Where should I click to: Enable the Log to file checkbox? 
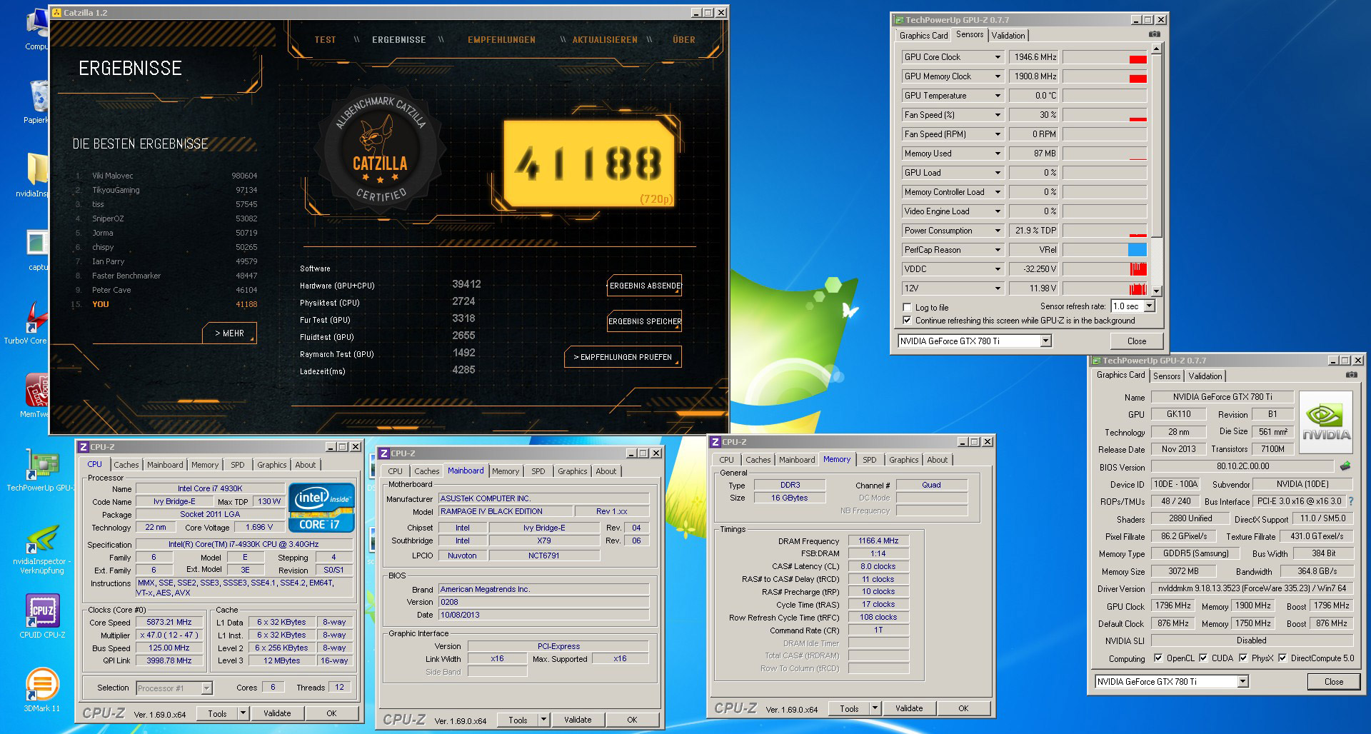tap(908, 308)
